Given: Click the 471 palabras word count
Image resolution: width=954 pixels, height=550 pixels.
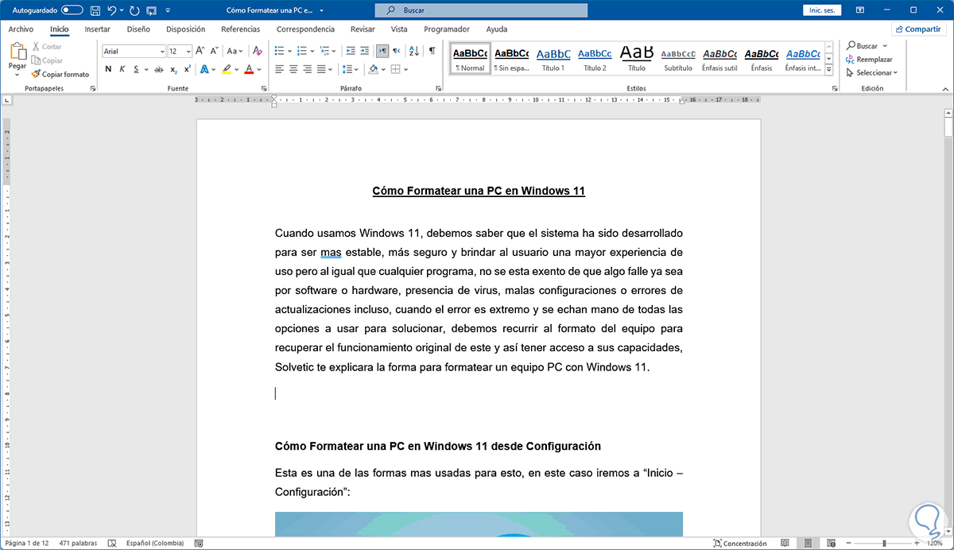Looking at the screenshot, I should tap(79, 544).
